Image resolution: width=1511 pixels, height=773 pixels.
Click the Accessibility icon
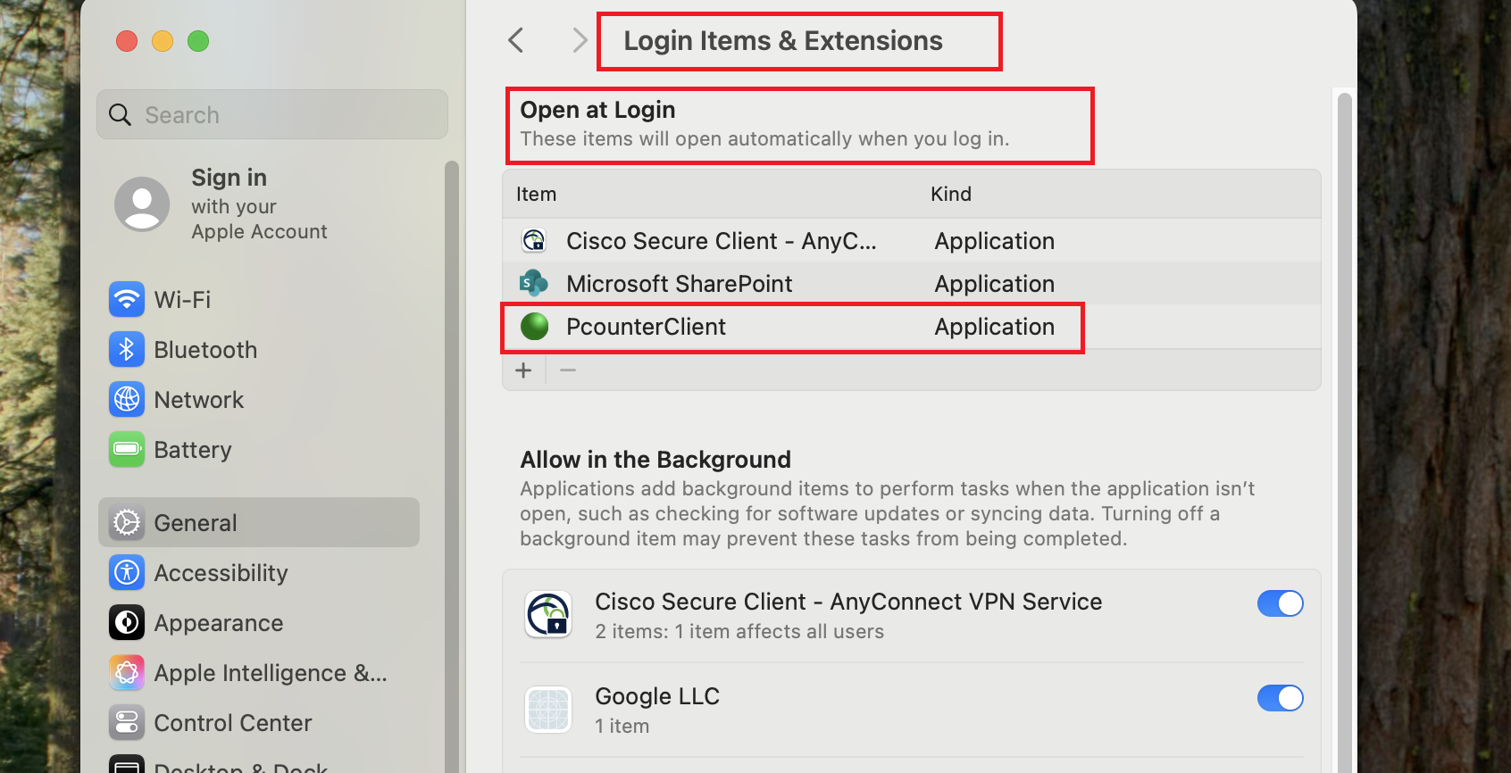[127, 572]
